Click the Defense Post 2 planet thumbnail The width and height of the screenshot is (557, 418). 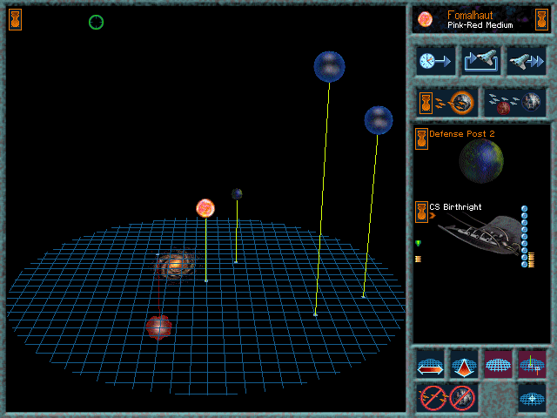(x=481, y=161)
